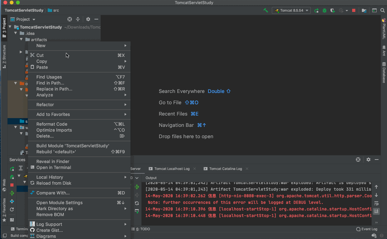Image resolution: width=387 pixels, height=239 pixels.
Task: Choose Cut from the context menu
Action: pyautogui.click(x=79, y=55)
